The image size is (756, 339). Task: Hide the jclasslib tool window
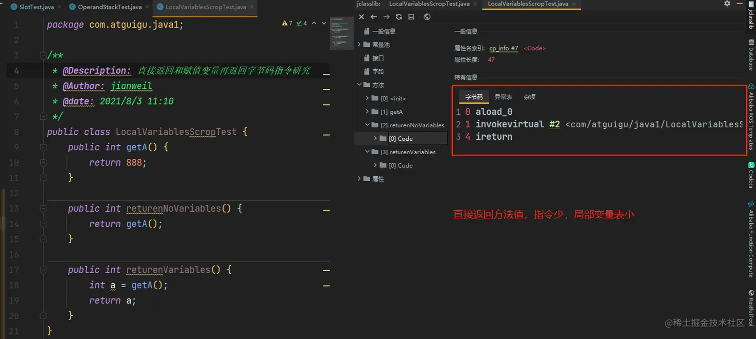coord(740,3)
